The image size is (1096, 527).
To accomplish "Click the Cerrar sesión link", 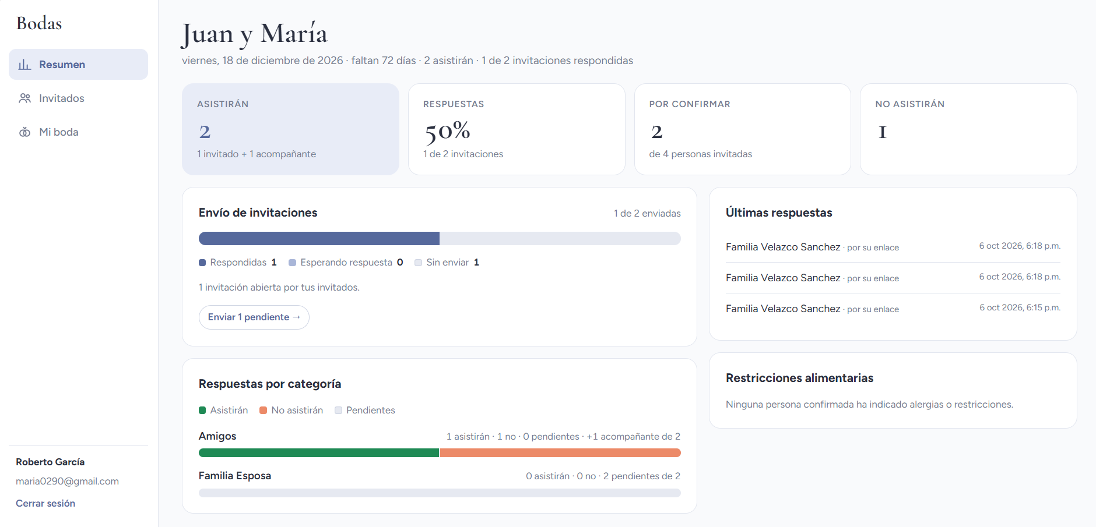I will tap(45, 503).
